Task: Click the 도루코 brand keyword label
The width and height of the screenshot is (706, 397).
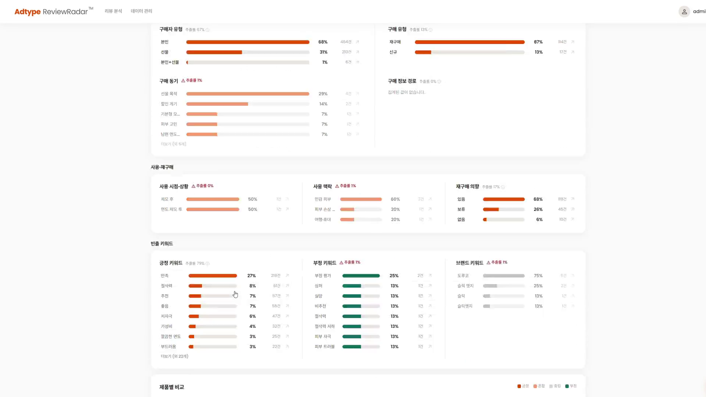Action: point(463,275)
